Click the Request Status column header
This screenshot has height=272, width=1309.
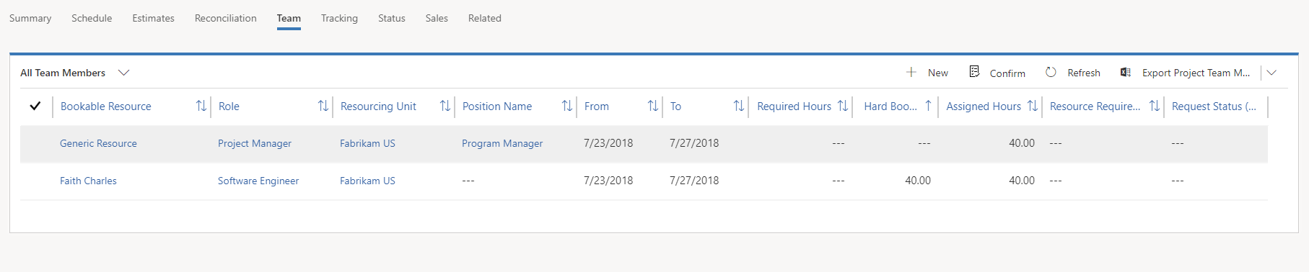pos(1214,106)
